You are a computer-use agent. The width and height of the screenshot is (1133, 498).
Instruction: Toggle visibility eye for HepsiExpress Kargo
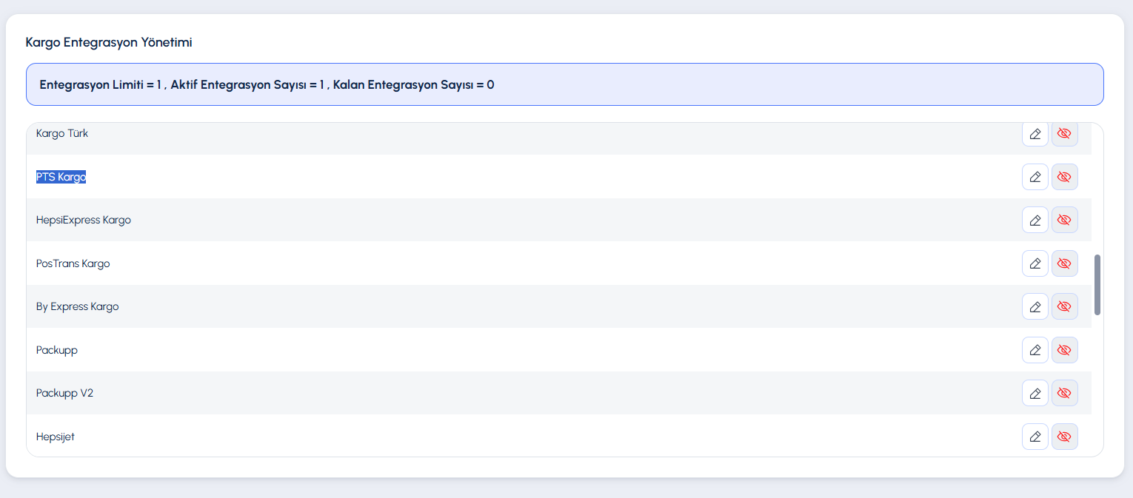coord(1065,220)
